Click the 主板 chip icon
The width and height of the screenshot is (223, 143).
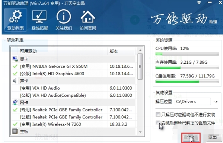pos(15,131)
